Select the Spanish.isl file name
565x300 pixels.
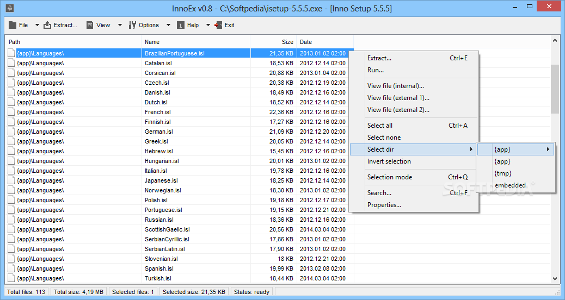[159, 268]
